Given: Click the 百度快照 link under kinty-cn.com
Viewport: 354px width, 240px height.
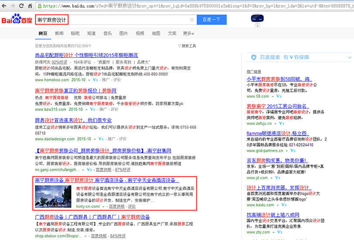Looking at the screenshot, I should (x=117, y=207).
